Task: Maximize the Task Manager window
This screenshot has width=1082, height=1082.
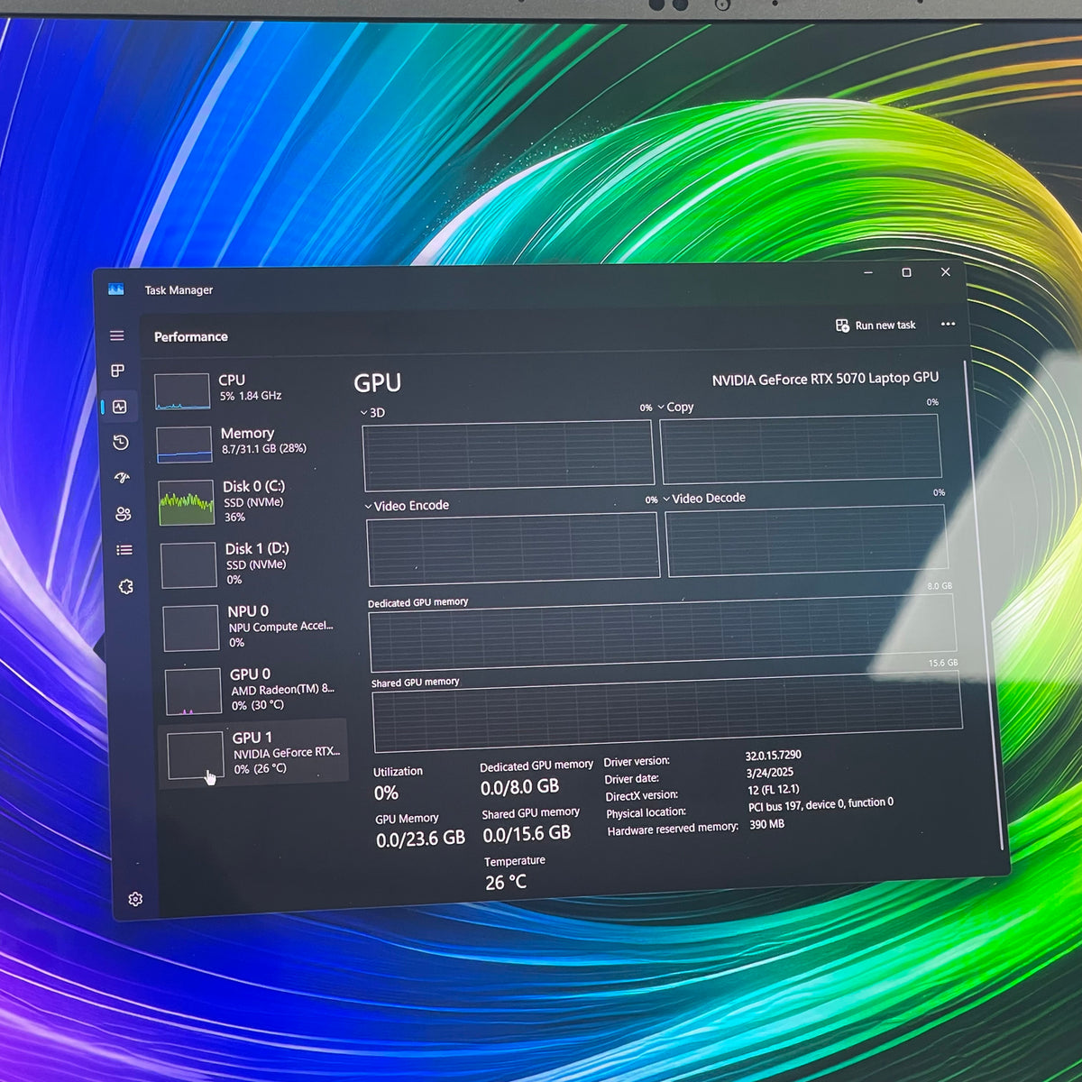Action: pyautogui.click(x=906, y=272)
